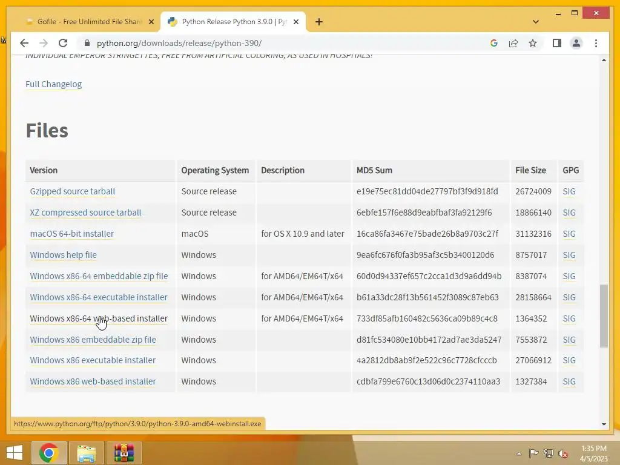Open a new browser tab
The height and width of the screenshot is (465, 620).
click(319, 22)
